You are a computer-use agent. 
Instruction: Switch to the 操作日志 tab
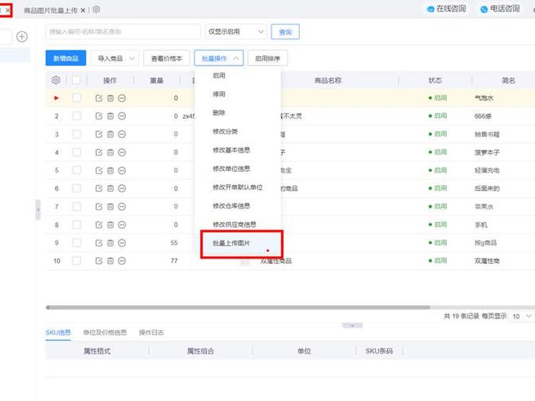pos(151,332)
